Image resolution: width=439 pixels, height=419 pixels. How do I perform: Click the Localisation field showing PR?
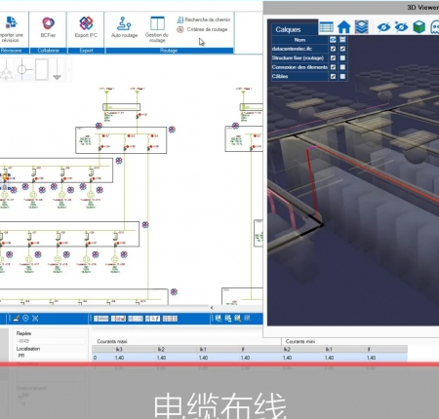point(51,356)
